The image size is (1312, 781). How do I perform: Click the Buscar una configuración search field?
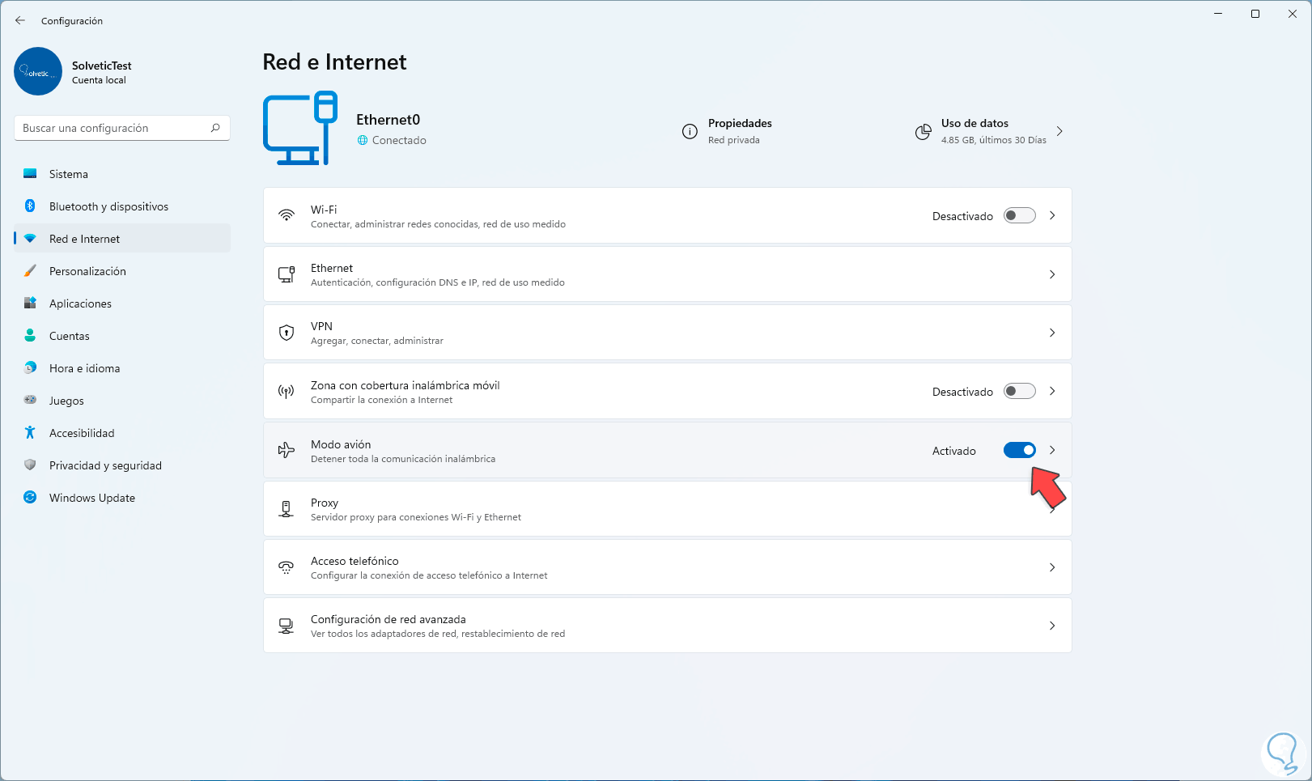tap(113, 128)
